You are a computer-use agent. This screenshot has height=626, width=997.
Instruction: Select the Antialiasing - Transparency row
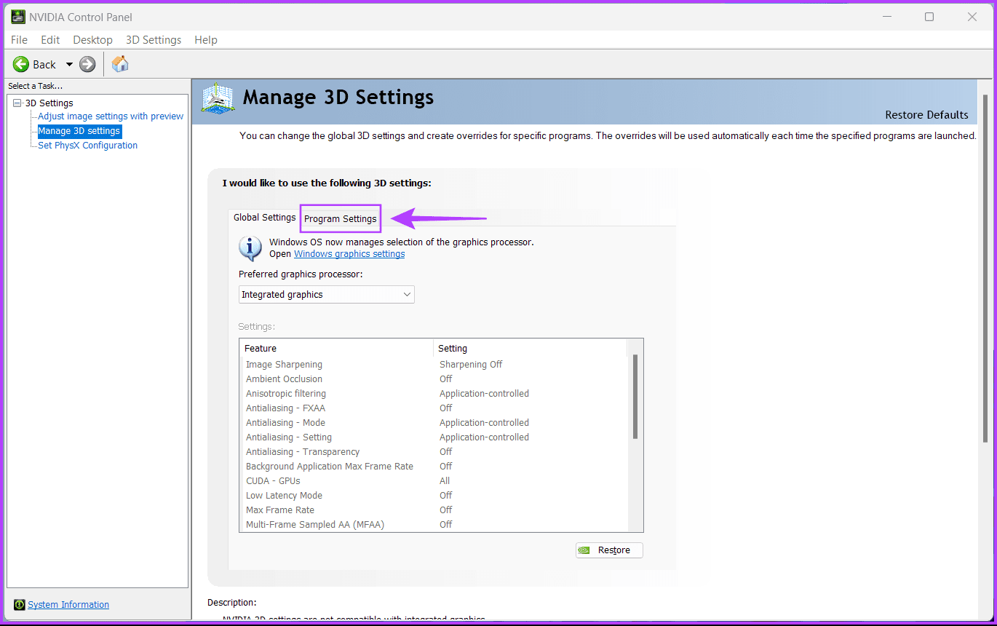coord(434,452)
